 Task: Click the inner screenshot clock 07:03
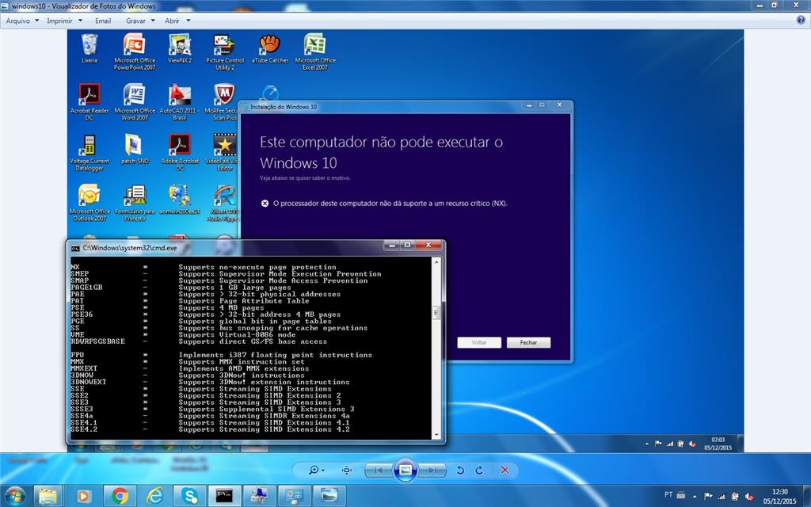(x=718, y=440)
